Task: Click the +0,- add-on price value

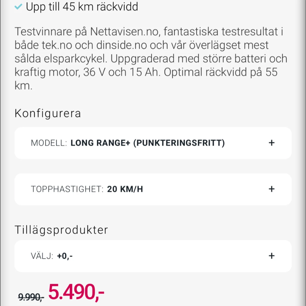Action: click(x=64, y=256)
